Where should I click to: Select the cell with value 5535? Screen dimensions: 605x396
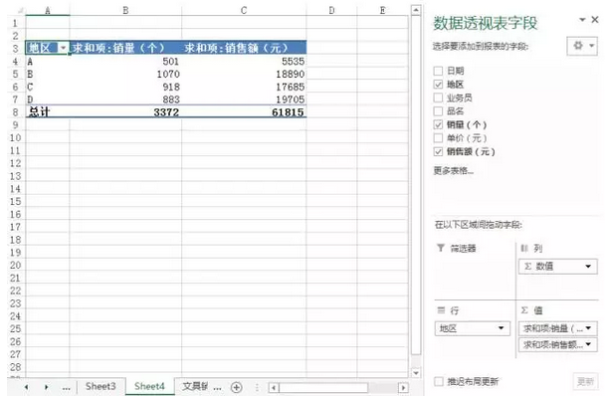click(244, 62)
